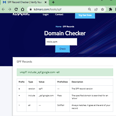View site info via padlock icon
Screen dimensions: 116x116
pyautogui.click(x=31, y=9)
